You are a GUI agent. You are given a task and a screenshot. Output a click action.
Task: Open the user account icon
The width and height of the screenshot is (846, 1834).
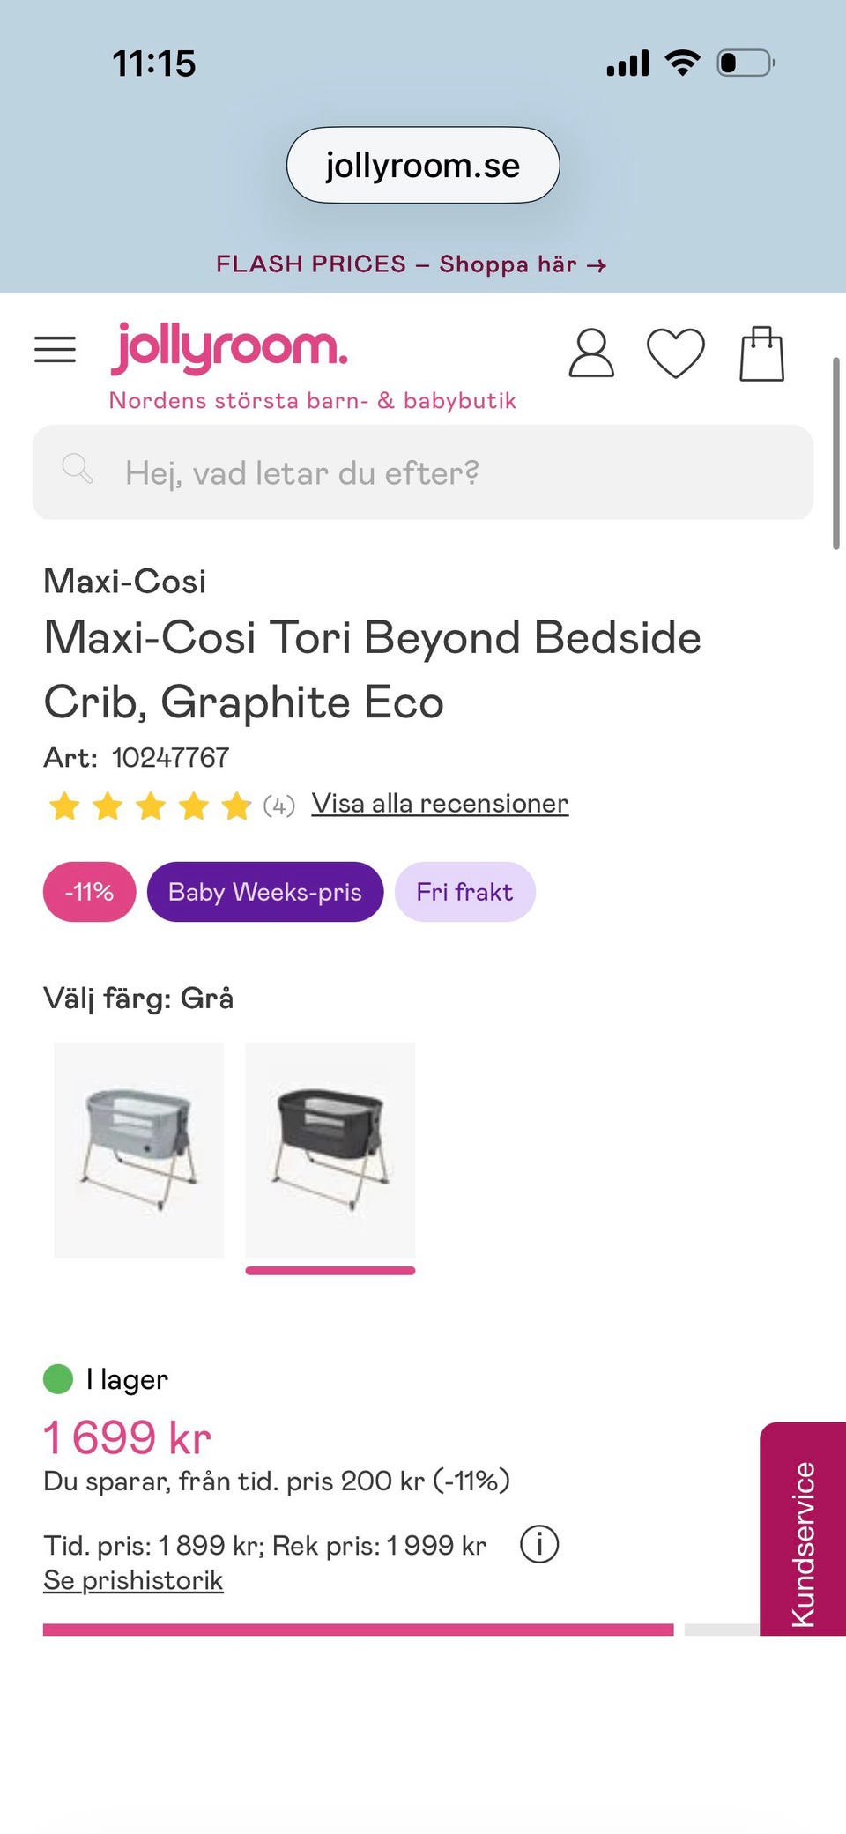[x=590, y=353]
